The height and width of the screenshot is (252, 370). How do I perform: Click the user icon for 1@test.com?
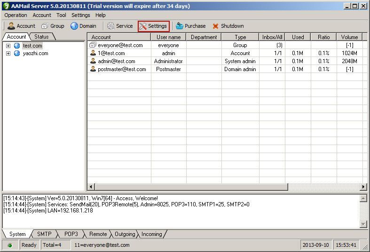point(93,53)
